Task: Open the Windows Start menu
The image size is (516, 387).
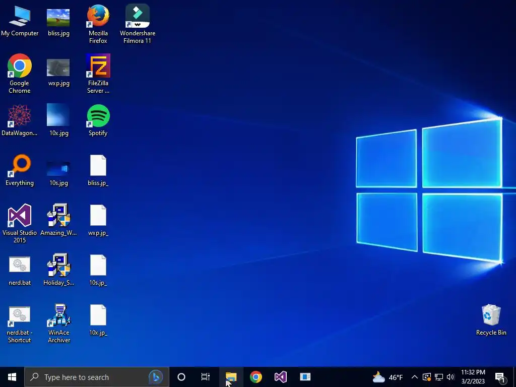Action: pyautogui.click(x=12, y=377)
